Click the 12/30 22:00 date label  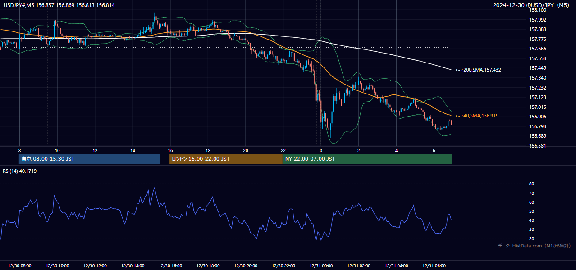point(283,266)
